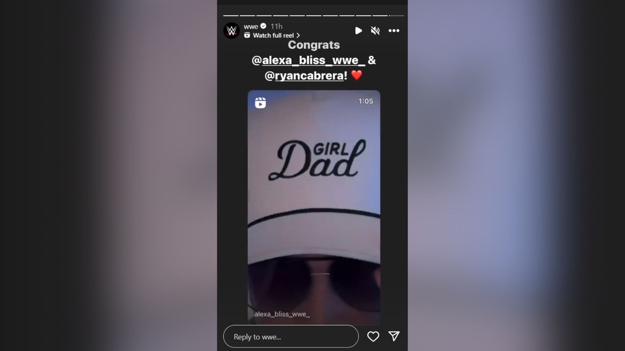Tap the play button to start reel
625x351 pixels.
click(x=358, y=31)
